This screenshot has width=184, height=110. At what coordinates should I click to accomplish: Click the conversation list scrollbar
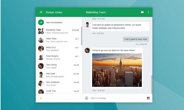pos(82,36)
